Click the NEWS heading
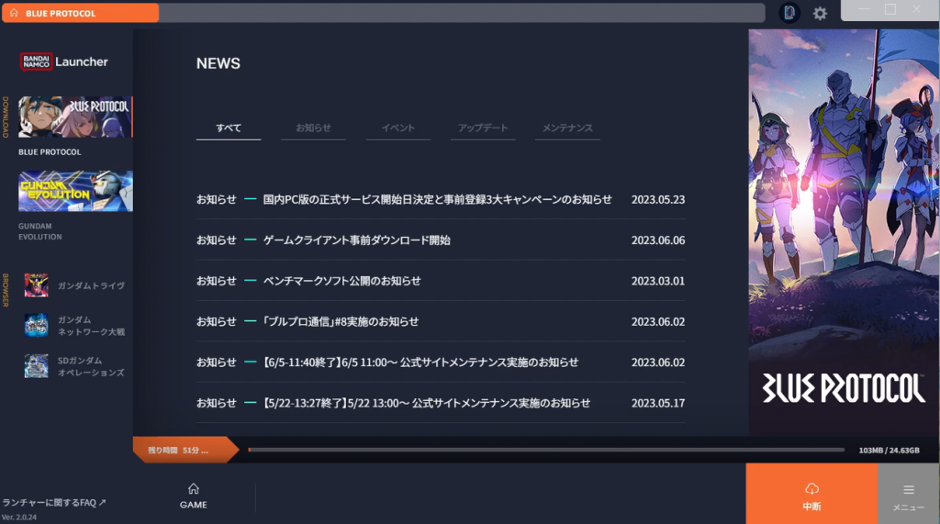 [218, 63]
